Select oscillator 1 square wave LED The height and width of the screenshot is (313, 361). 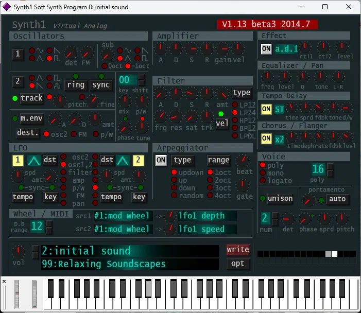pyautogui.click(x=49, y=59)
